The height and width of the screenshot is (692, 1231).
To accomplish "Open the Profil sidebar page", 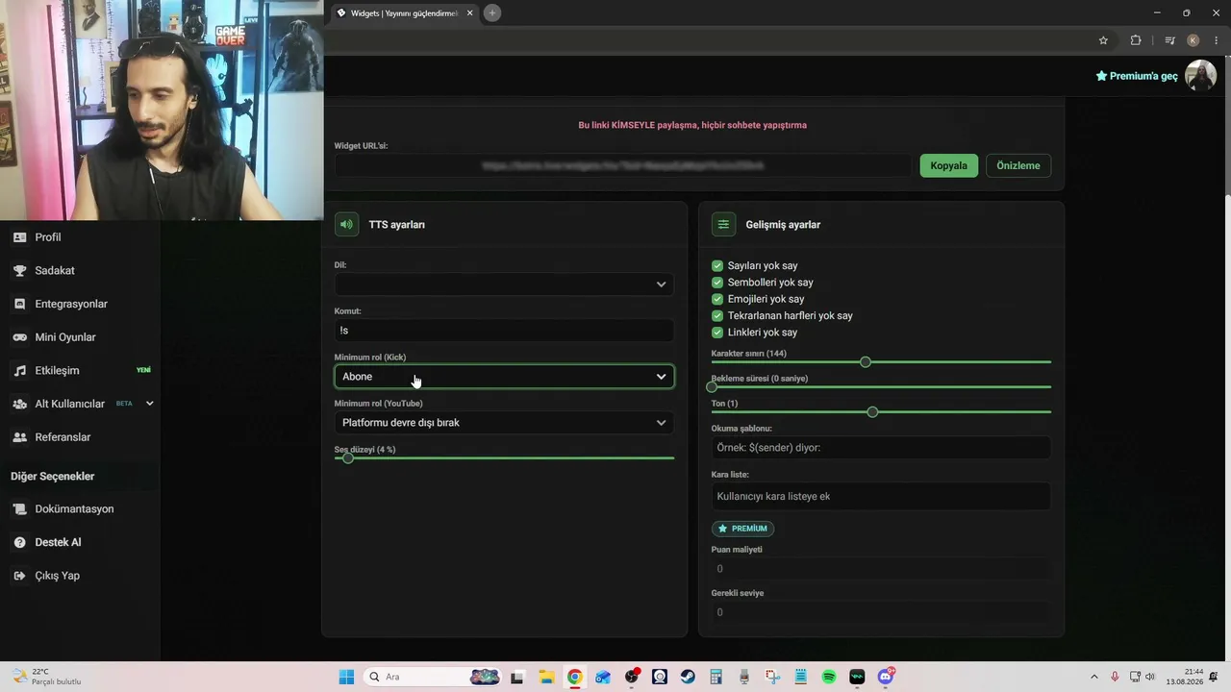I will coord(48,237).
